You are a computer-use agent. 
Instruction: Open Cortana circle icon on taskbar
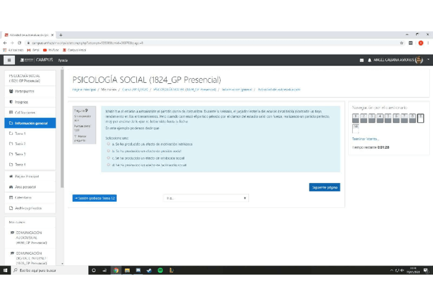click(93, 270)
